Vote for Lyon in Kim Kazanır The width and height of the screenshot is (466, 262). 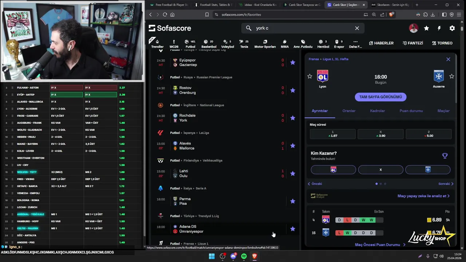(x=333, y=170)
